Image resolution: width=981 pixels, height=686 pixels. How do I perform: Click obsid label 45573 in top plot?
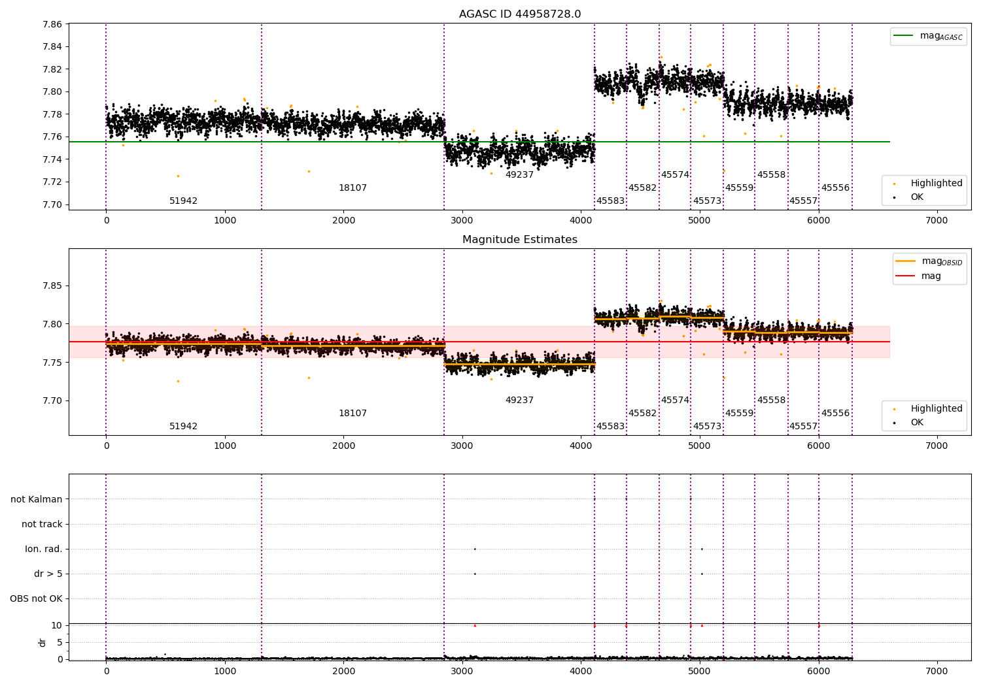point(707,201)
